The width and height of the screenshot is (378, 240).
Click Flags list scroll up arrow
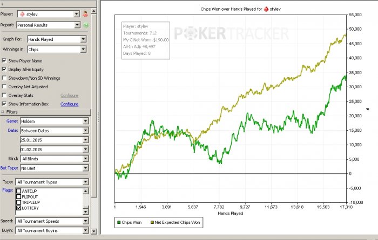tap(85, 191)
